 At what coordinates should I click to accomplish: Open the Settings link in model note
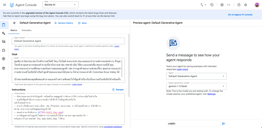pyautogui.click(x=211, y=94)
